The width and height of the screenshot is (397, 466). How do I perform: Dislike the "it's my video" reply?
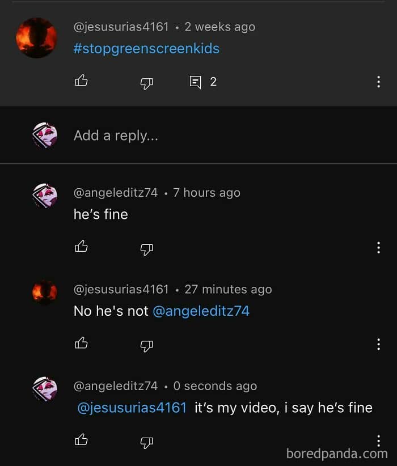(x=146, y=440)
